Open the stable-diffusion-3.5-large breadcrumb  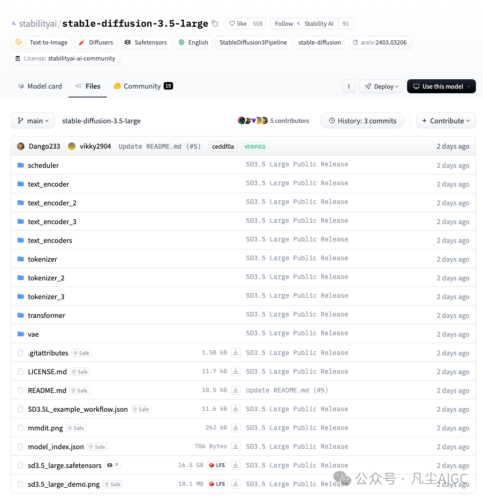[x=101, y=121]
